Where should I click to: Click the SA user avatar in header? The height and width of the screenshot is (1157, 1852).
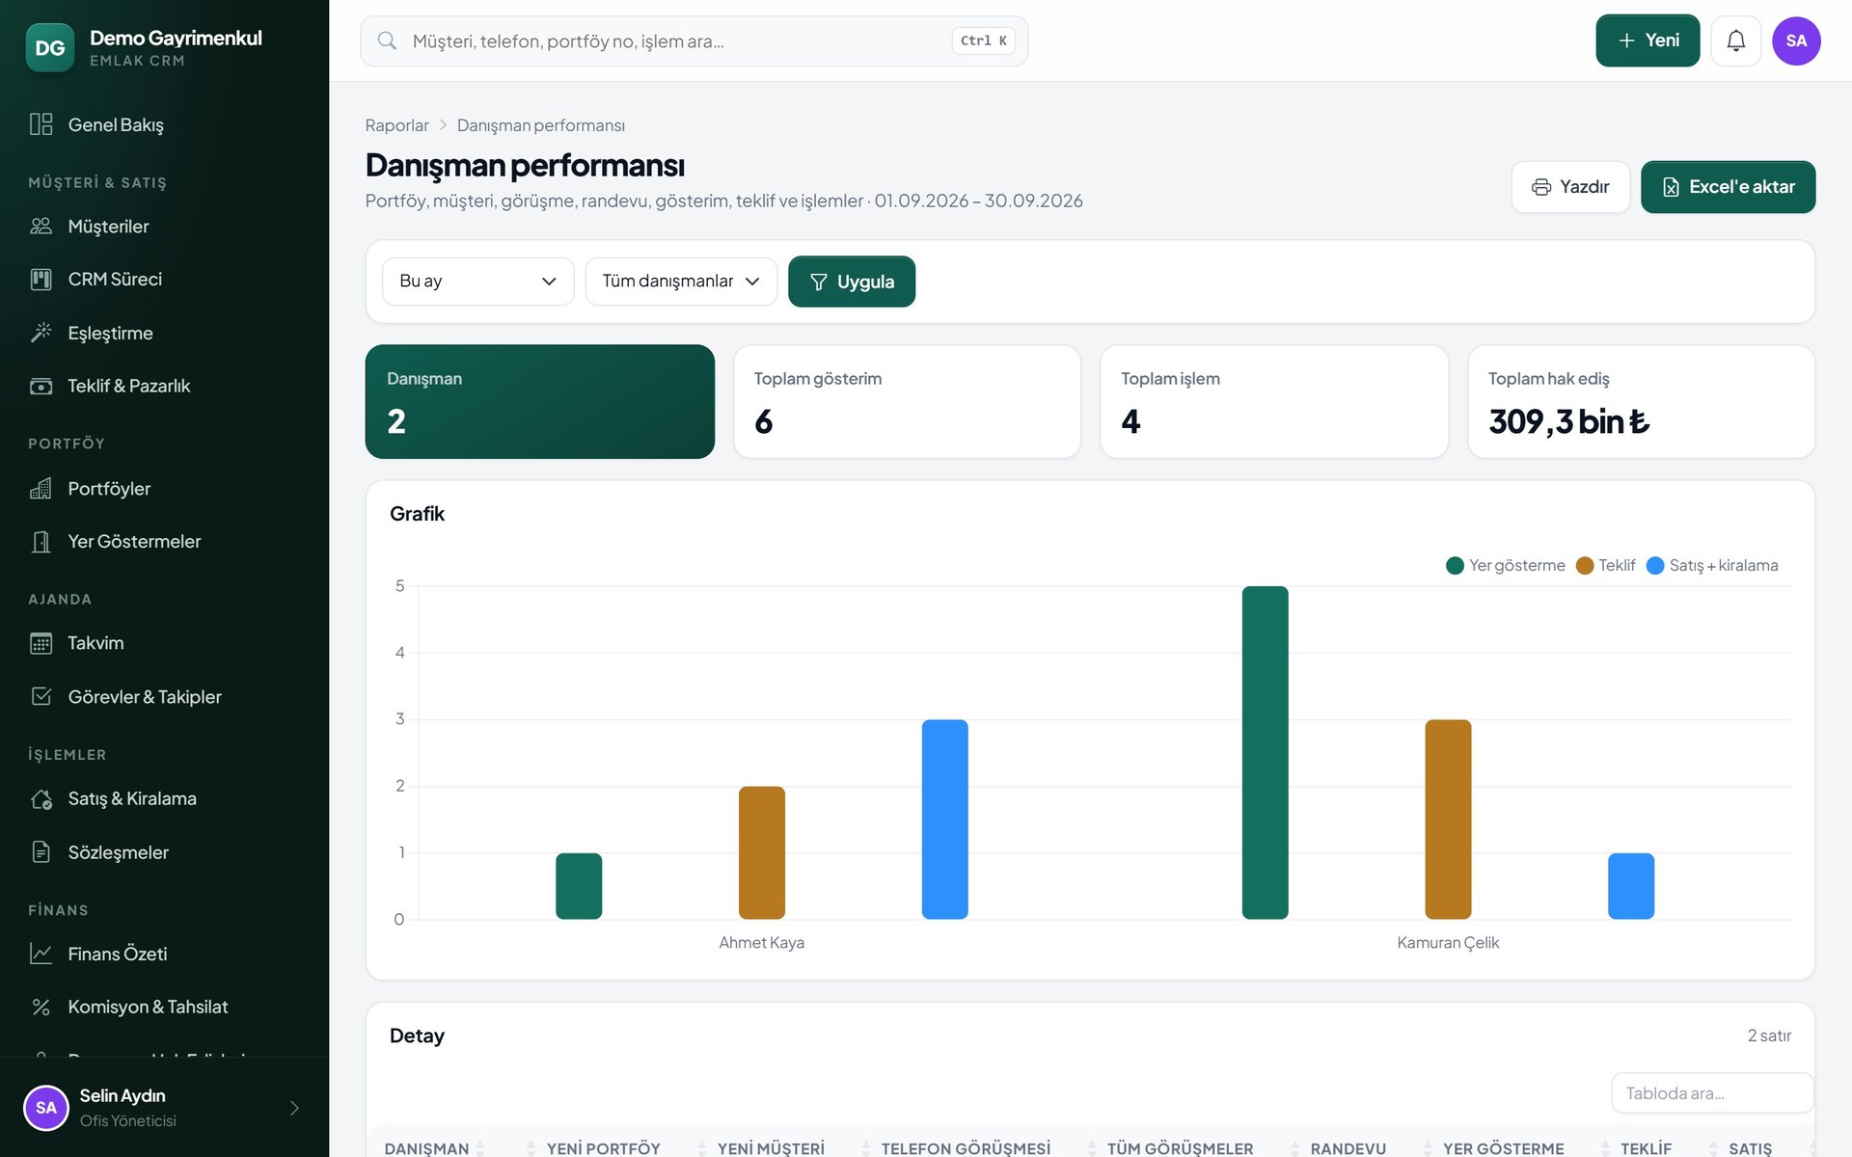[1796, 40]
